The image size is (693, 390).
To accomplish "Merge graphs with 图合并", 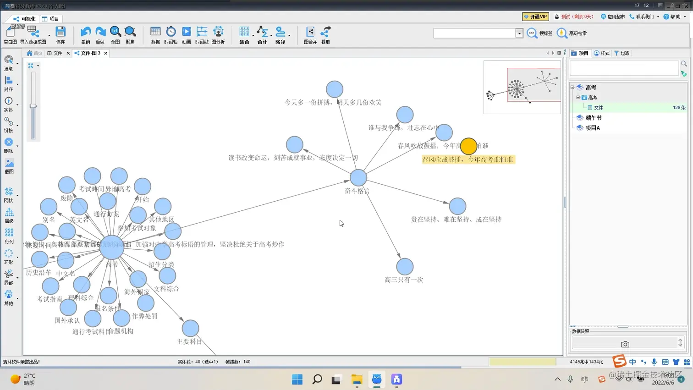I will tap(310, 35).
